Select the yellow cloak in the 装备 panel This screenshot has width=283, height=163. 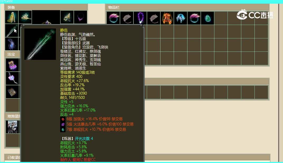pos(12,17)
